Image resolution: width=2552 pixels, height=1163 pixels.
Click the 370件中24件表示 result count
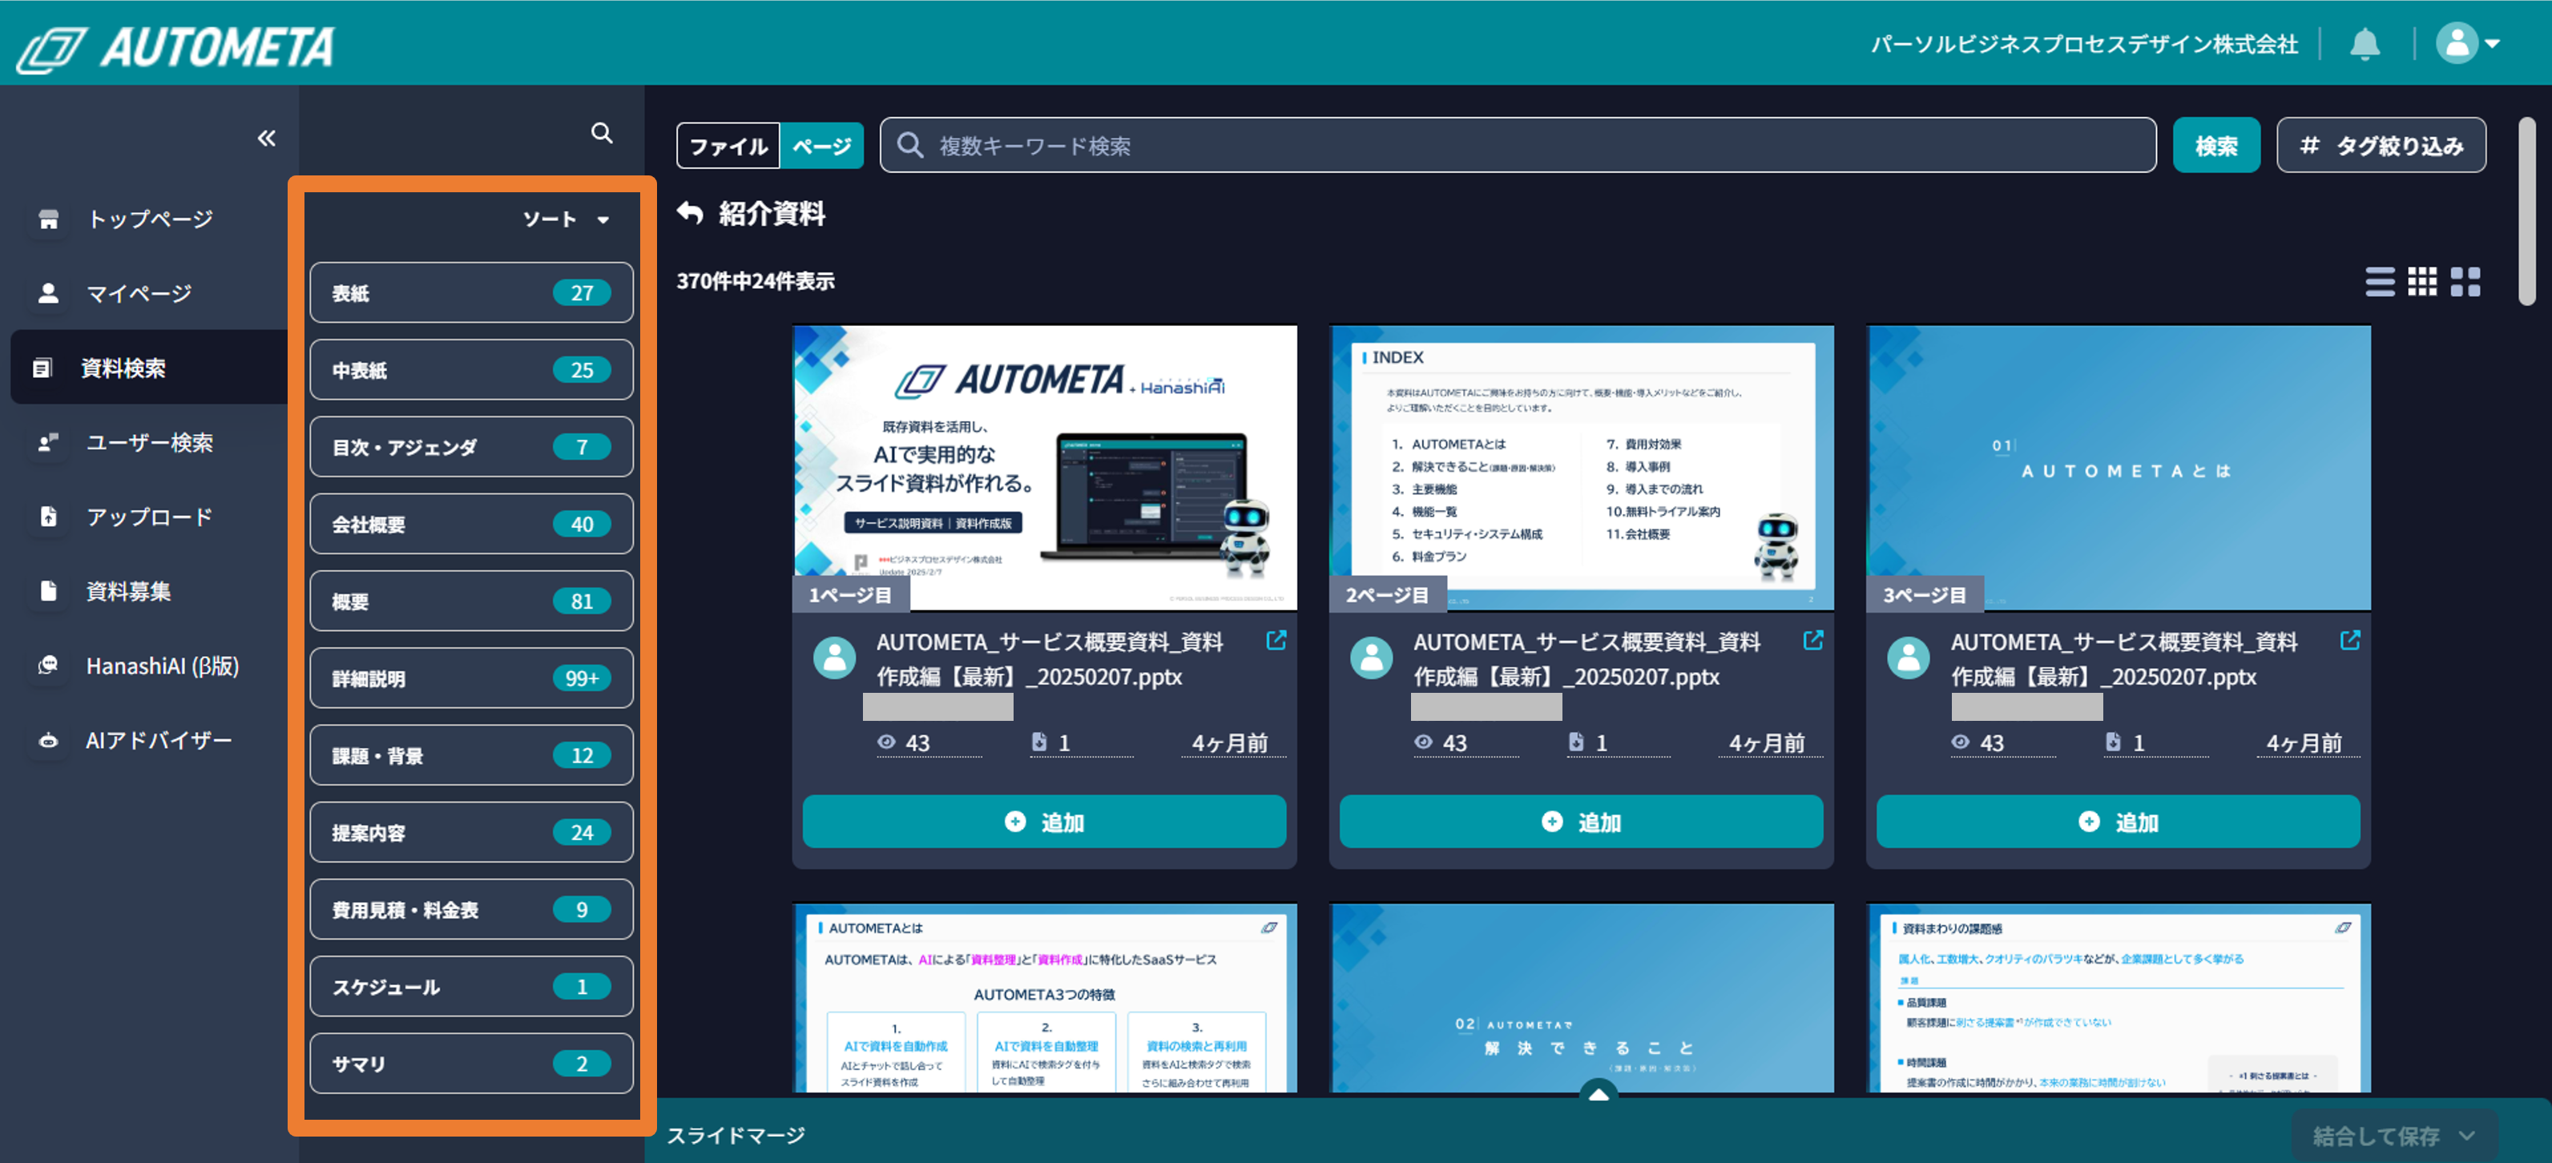click(x=756, y=281)
